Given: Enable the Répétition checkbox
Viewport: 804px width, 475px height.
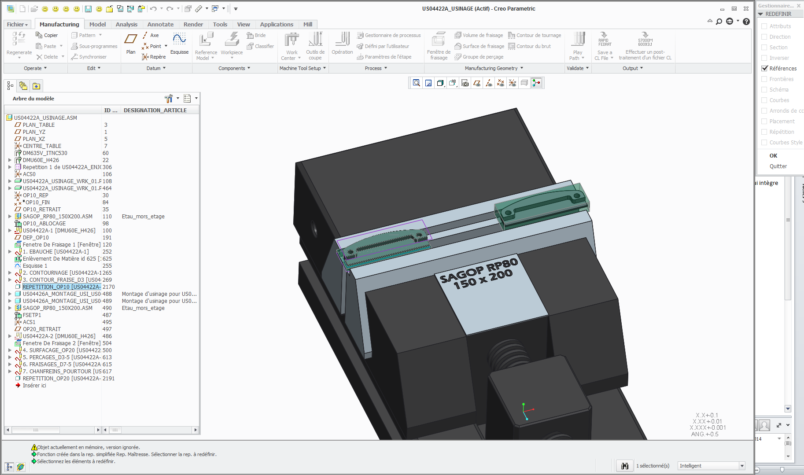Looking at the screenshot, I should (x=764, y=132).
